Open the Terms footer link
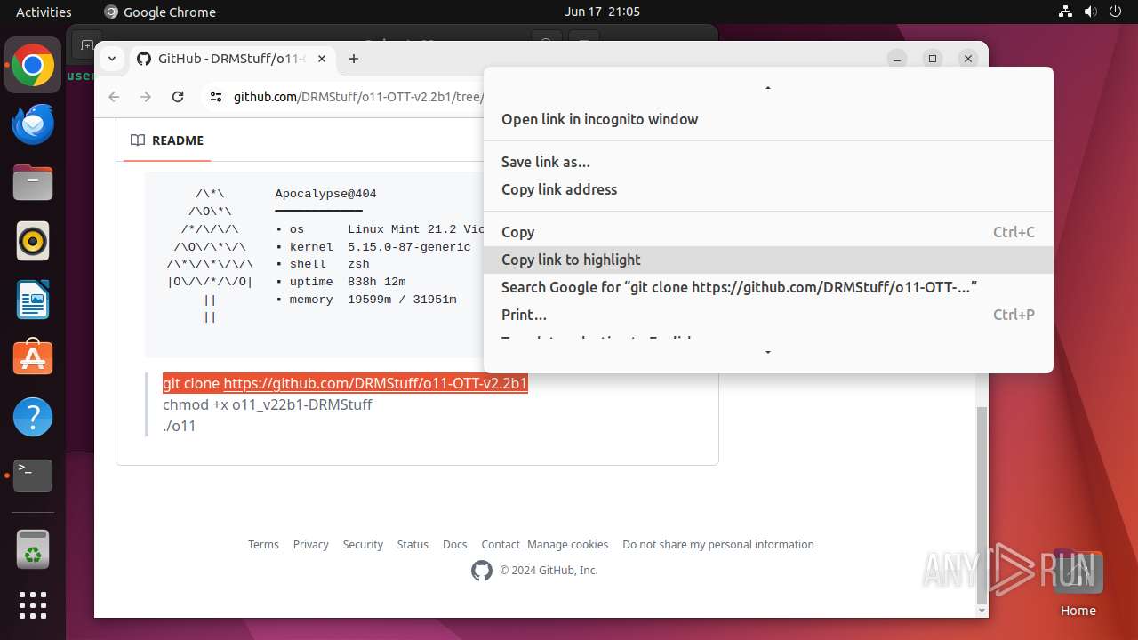1138x640 pixels. (263, 544)
